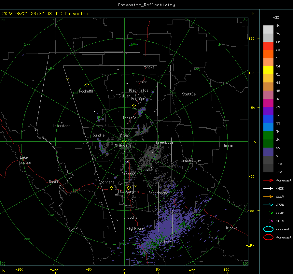Click the cyan 27ZW arrow icon
Viewport: 293px width, 274px height.
(268, 205)
